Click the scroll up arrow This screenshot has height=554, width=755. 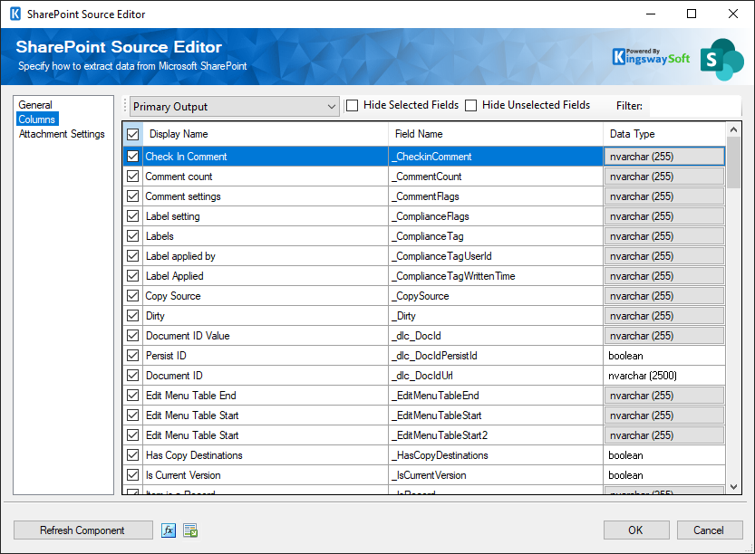coord(733,129)
